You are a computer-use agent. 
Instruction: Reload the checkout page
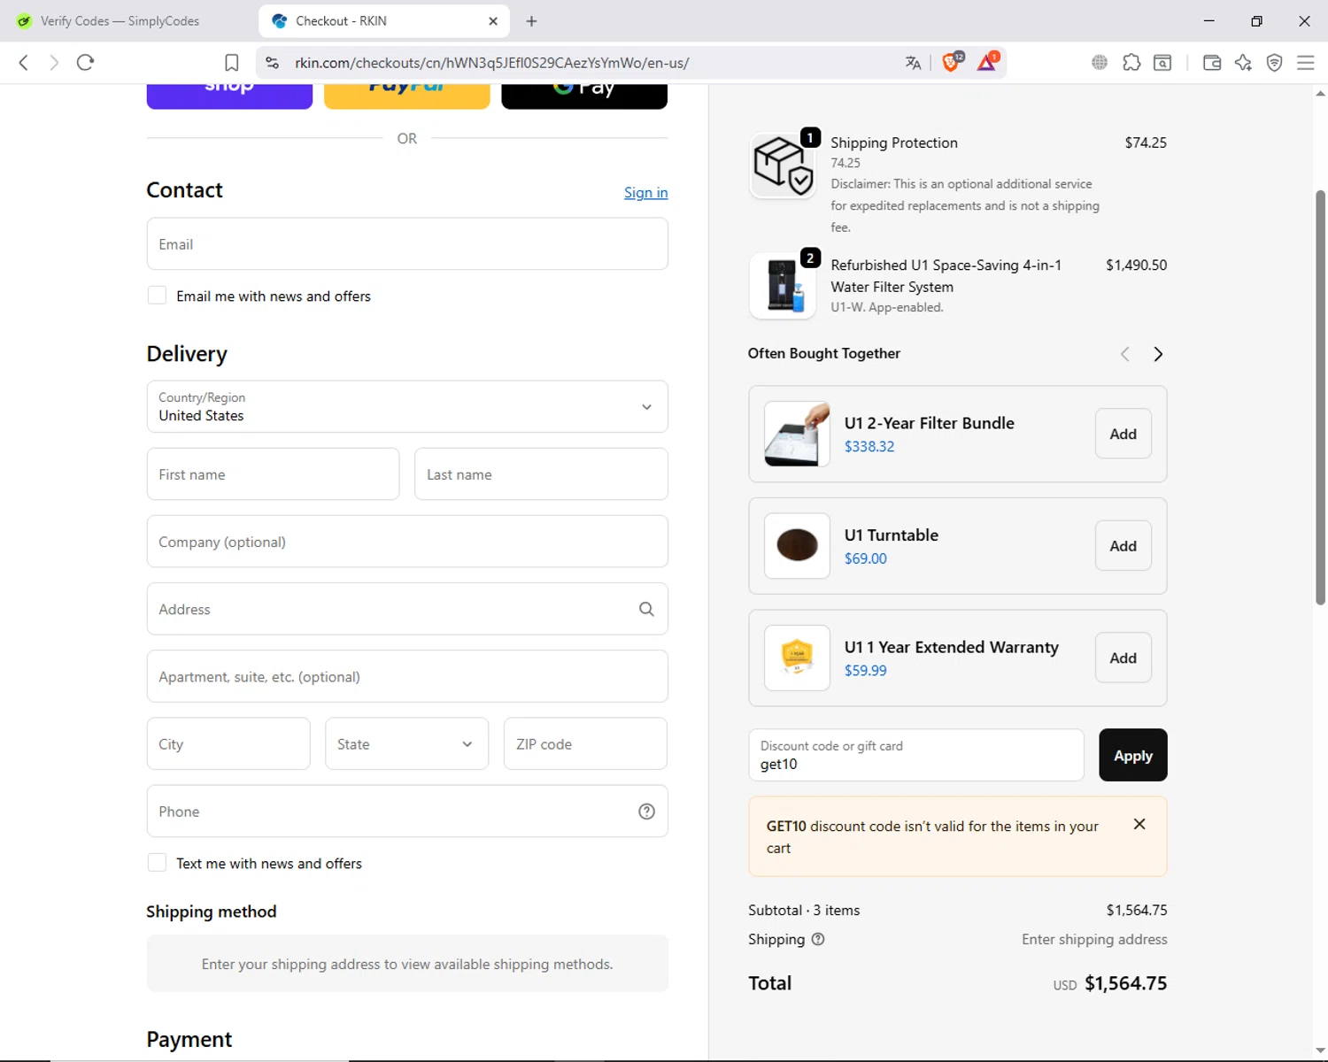click(85, 63)
